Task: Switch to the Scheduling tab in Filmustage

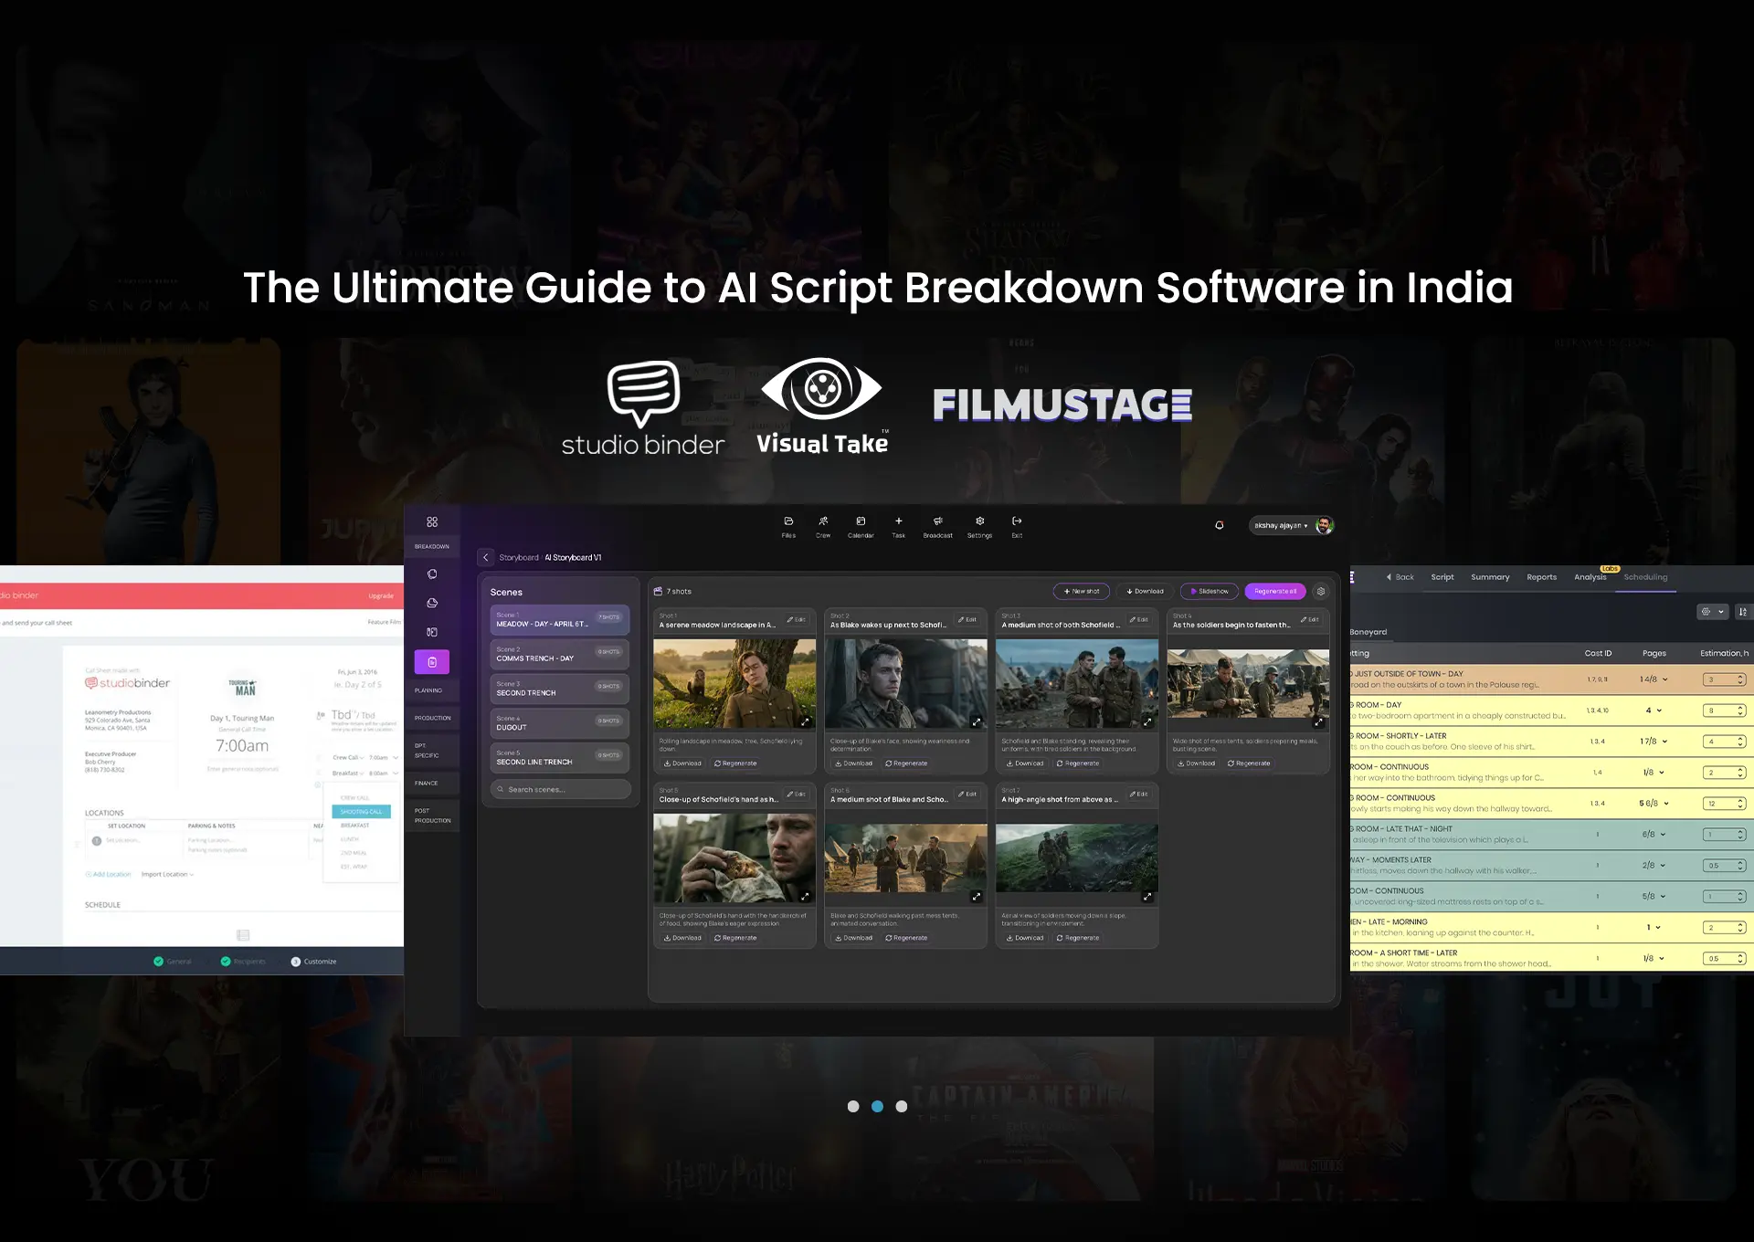Action: point(1645,577)
